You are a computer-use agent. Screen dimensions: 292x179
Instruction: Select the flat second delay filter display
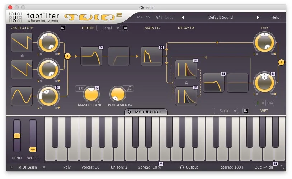pos(237,83)
